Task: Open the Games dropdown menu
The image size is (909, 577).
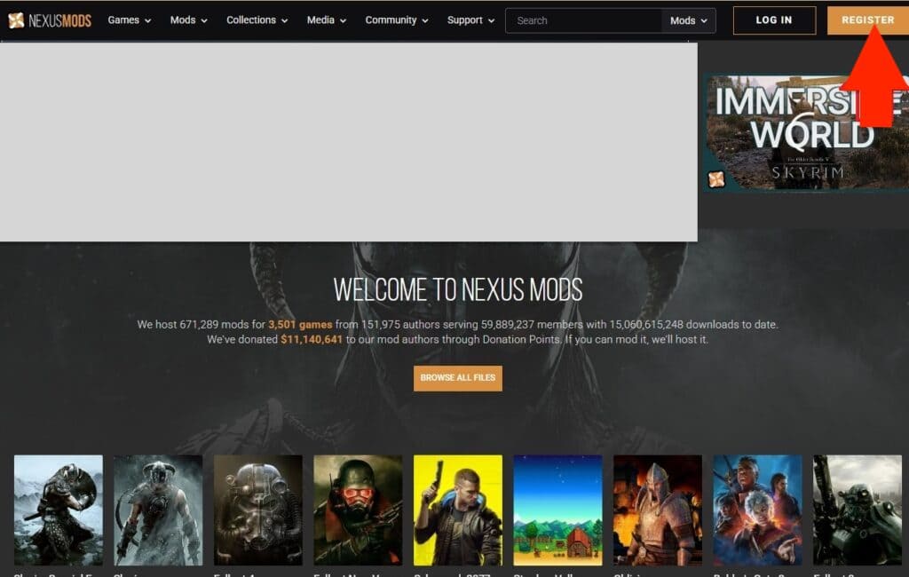Action: (x=129, y=20)
